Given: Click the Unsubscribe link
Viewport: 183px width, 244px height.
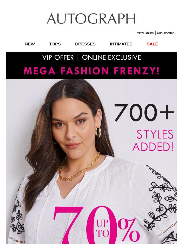Looking at the screenshot, I should 166,33.
